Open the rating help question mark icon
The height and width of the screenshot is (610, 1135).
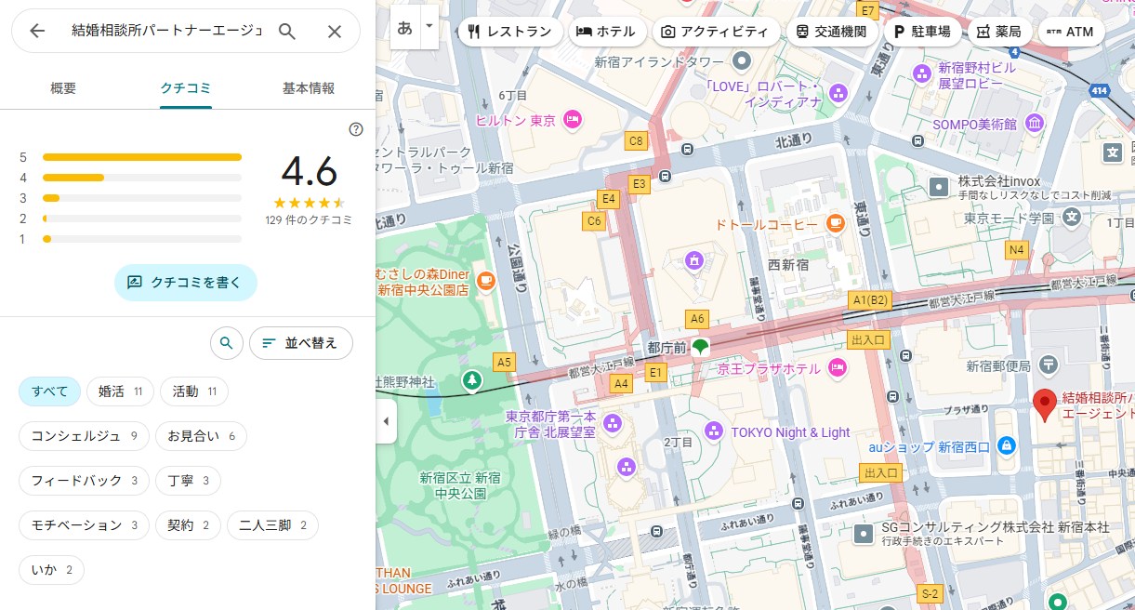pos(355,129)
